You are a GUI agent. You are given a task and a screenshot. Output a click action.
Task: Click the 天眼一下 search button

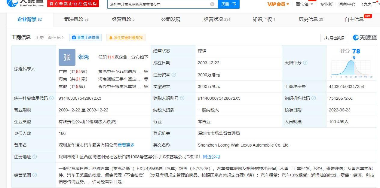click(229, 4)
